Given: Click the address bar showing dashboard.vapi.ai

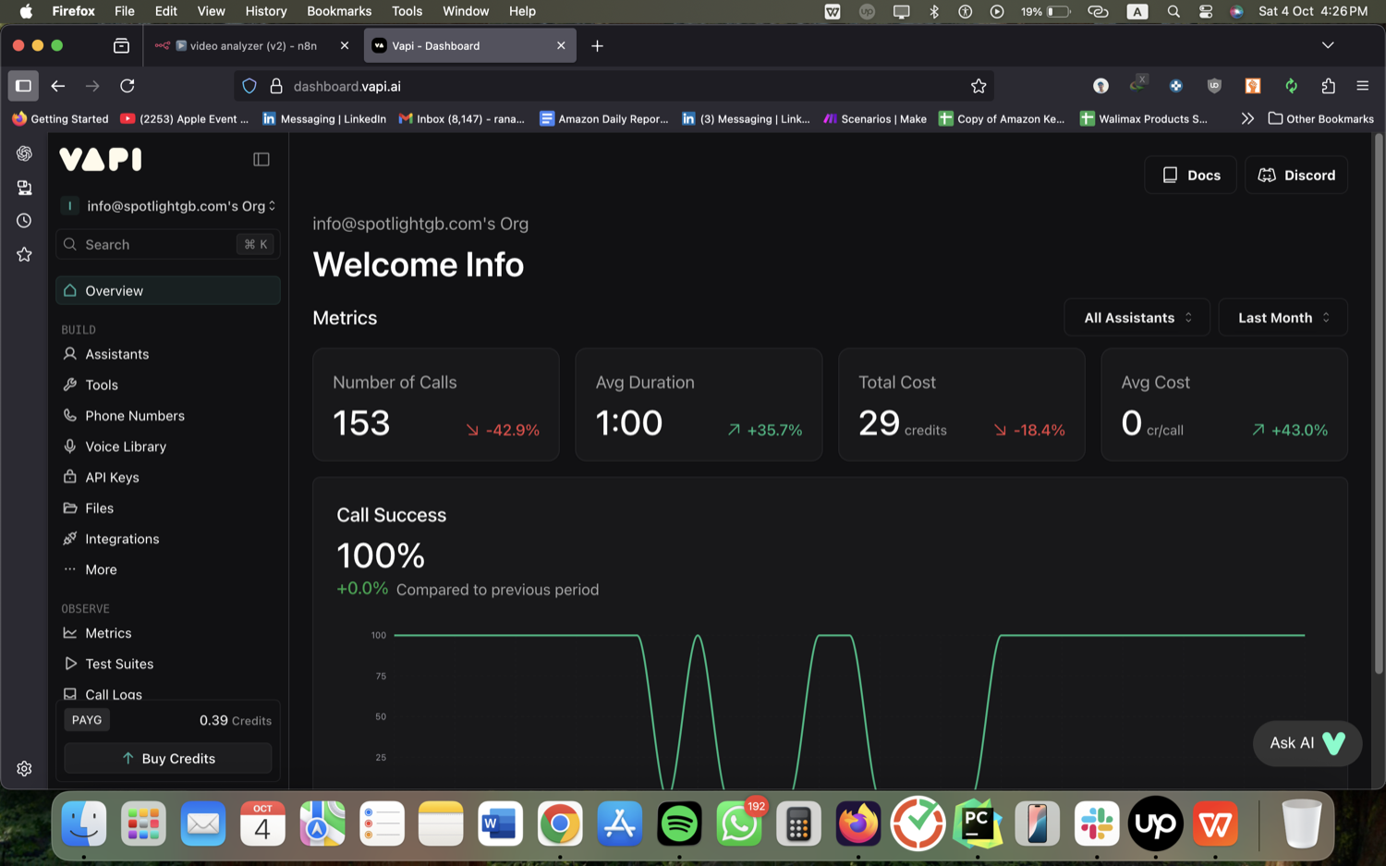Looking at the screenshot, I should pos(614,86).
